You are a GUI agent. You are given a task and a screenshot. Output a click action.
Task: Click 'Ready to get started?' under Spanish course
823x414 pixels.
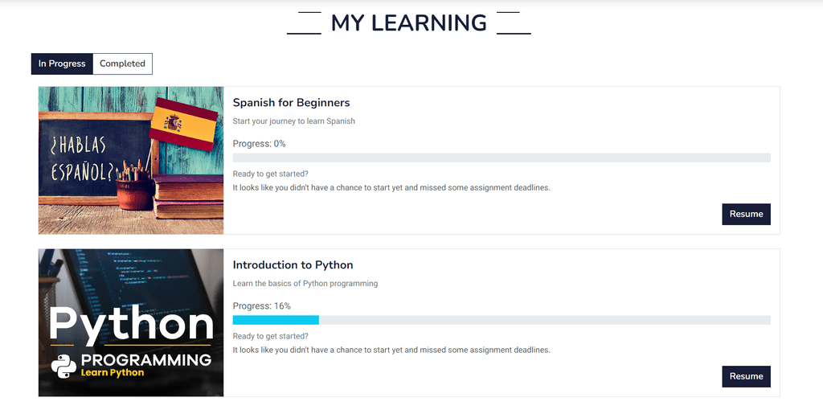tap(270, 174)
